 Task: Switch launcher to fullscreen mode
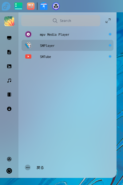tap(108, 21)
